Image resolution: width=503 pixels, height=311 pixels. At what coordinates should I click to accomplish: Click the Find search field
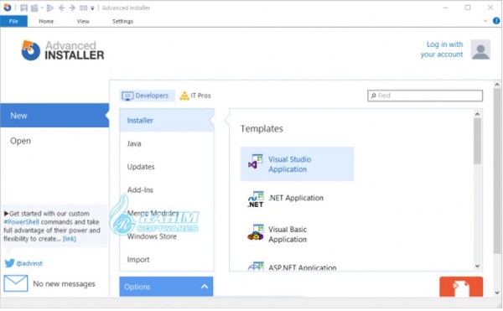coord(425,96)
